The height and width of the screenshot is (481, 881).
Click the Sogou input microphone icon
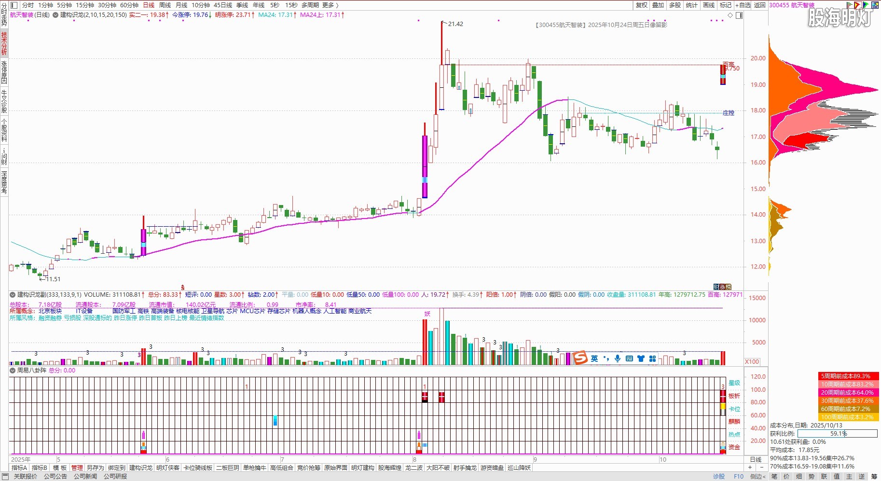click(x=618, y=358)
